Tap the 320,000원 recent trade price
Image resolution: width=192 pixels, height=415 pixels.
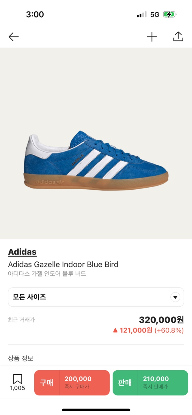pos(161,320)
